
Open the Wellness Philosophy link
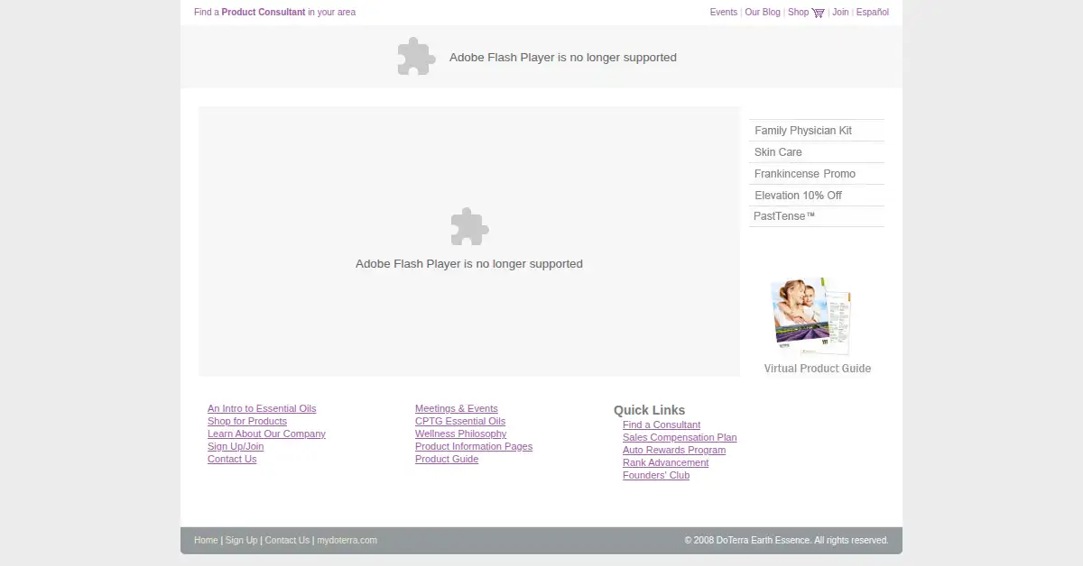[x=461, y=434]
